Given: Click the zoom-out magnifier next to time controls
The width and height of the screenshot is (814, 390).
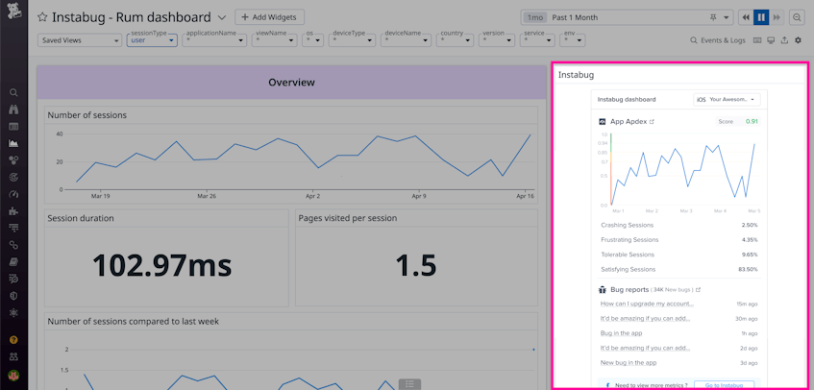Looking at the screenshot, I should 797,17.
